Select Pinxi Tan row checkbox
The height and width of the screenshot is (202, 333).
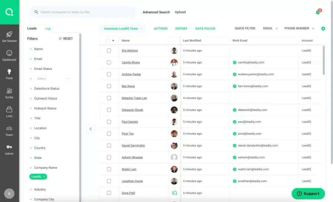pos(109,134)
